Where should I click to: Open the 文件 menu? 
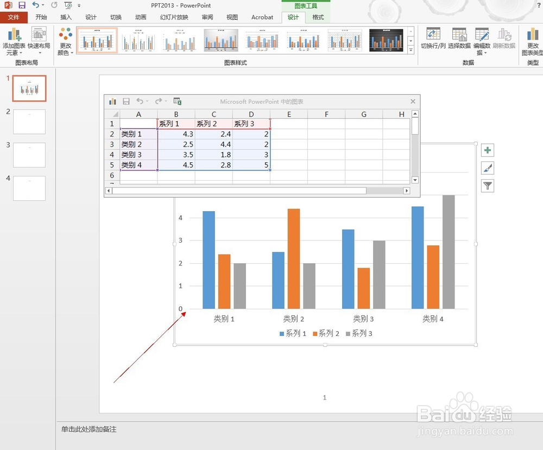click(14, 17)
